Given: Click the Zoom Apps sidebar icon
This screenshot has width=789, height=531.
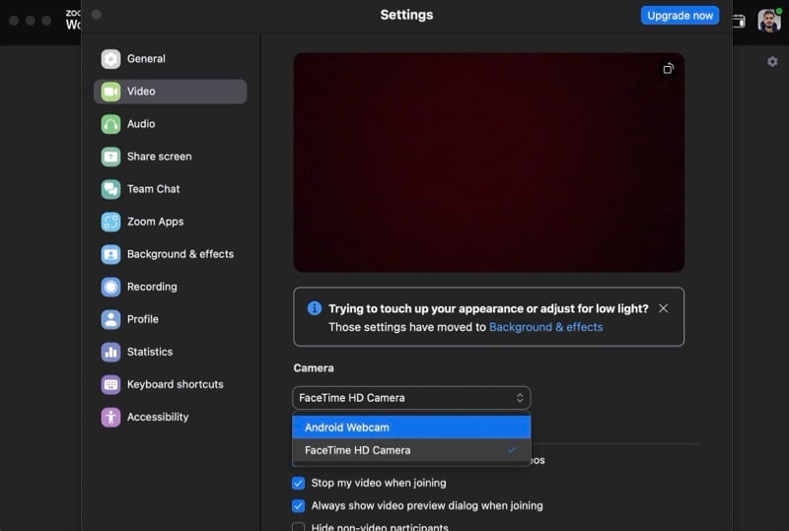Looking at the screenshot, I should click(x=110, y=222).
